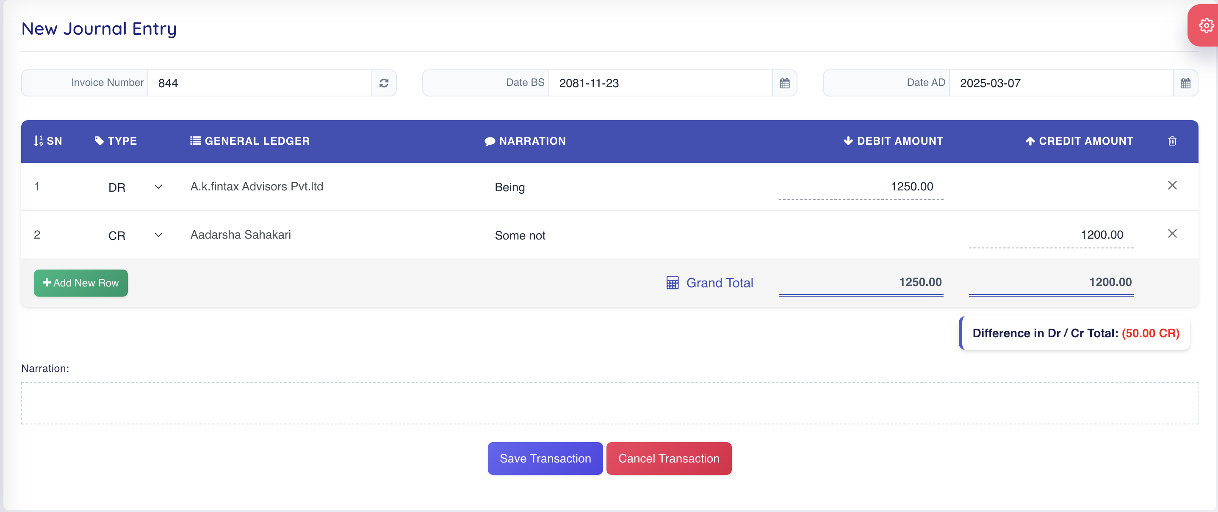Click the red settings gear icon
Viewport: 1218px width, 512px height.
tap(1206, 25)
